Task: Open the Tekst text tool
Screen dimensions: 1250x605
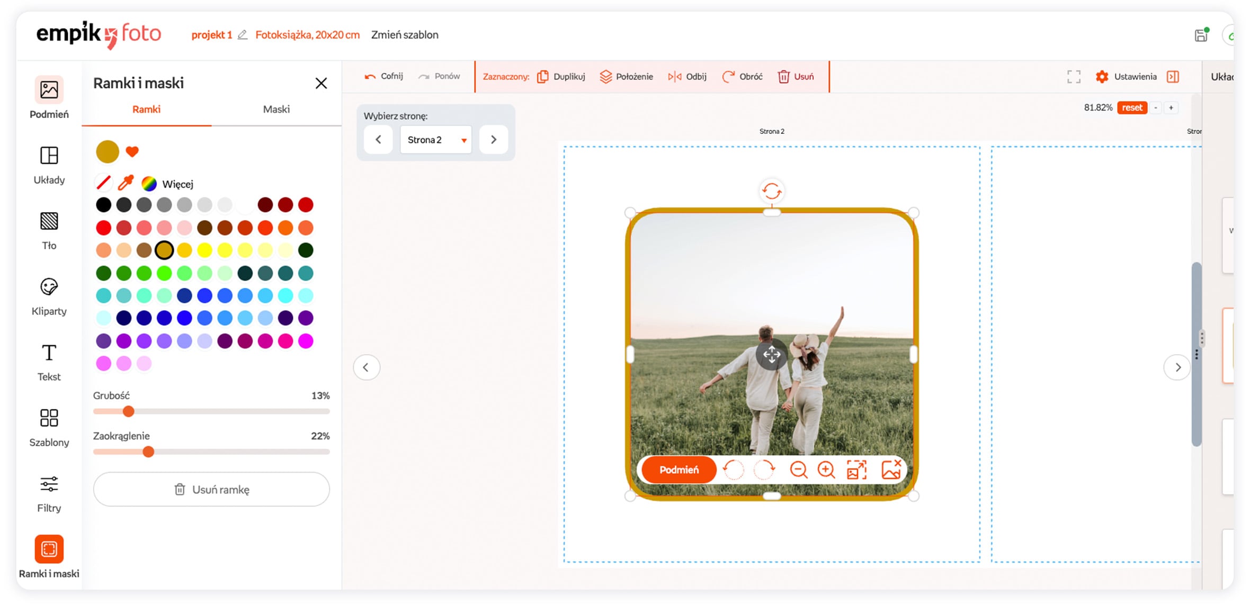Action: pos(49,362)
